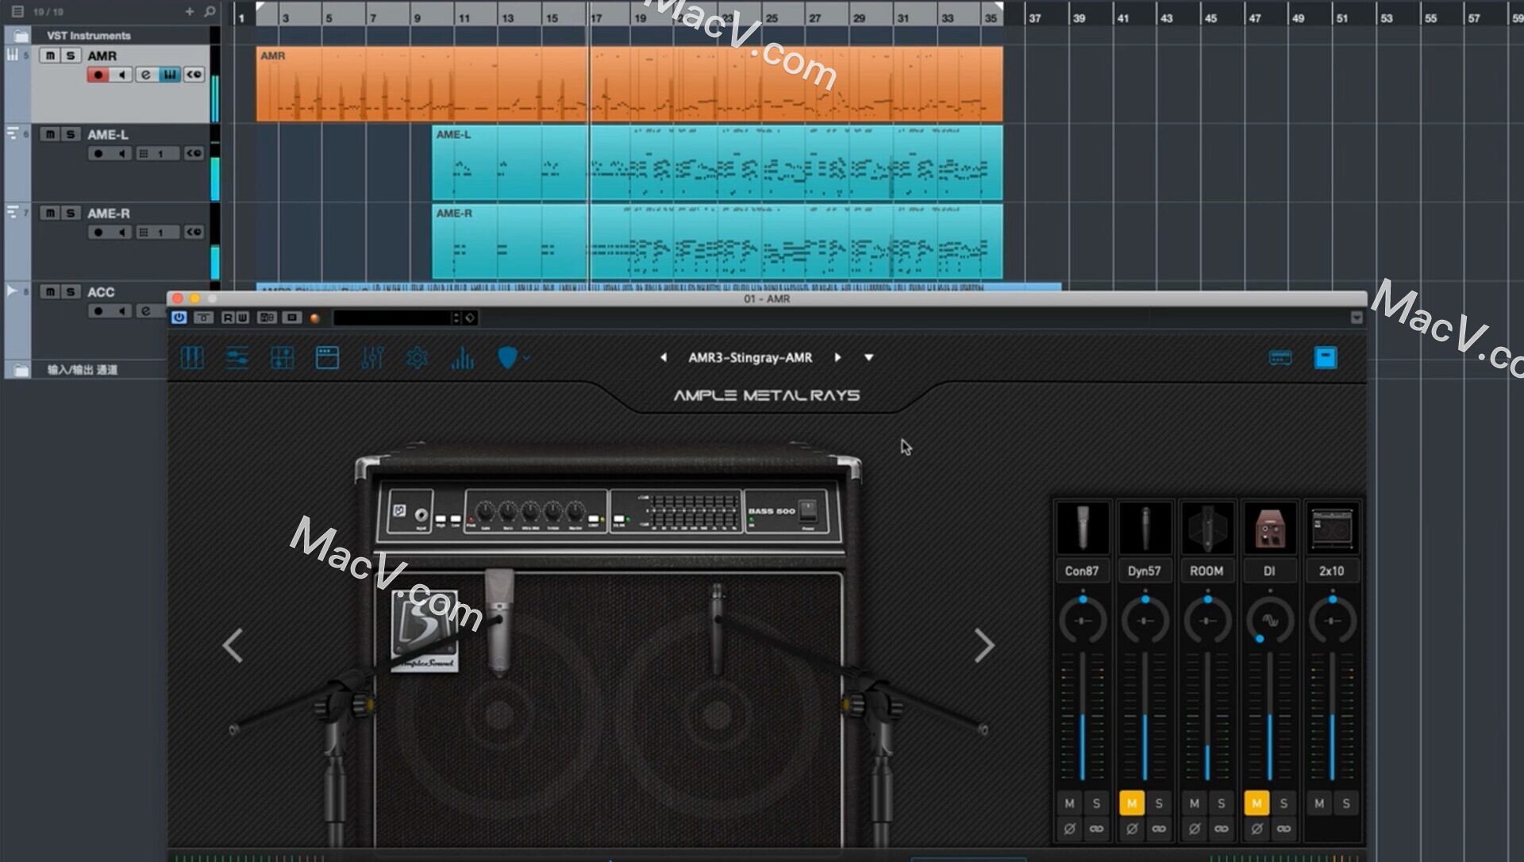Open the bar chart analyzer icon in plugin
1524x862 pixels.
tap(462, 358)
